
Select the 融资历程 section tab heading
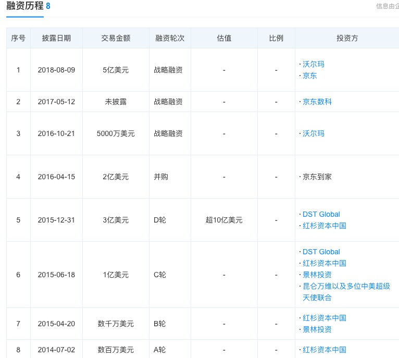(x=24, y=6)
